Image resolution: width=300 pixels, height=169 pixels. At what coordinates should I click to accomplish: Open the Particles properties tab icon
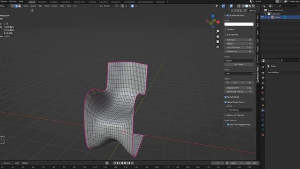point(263,115)
